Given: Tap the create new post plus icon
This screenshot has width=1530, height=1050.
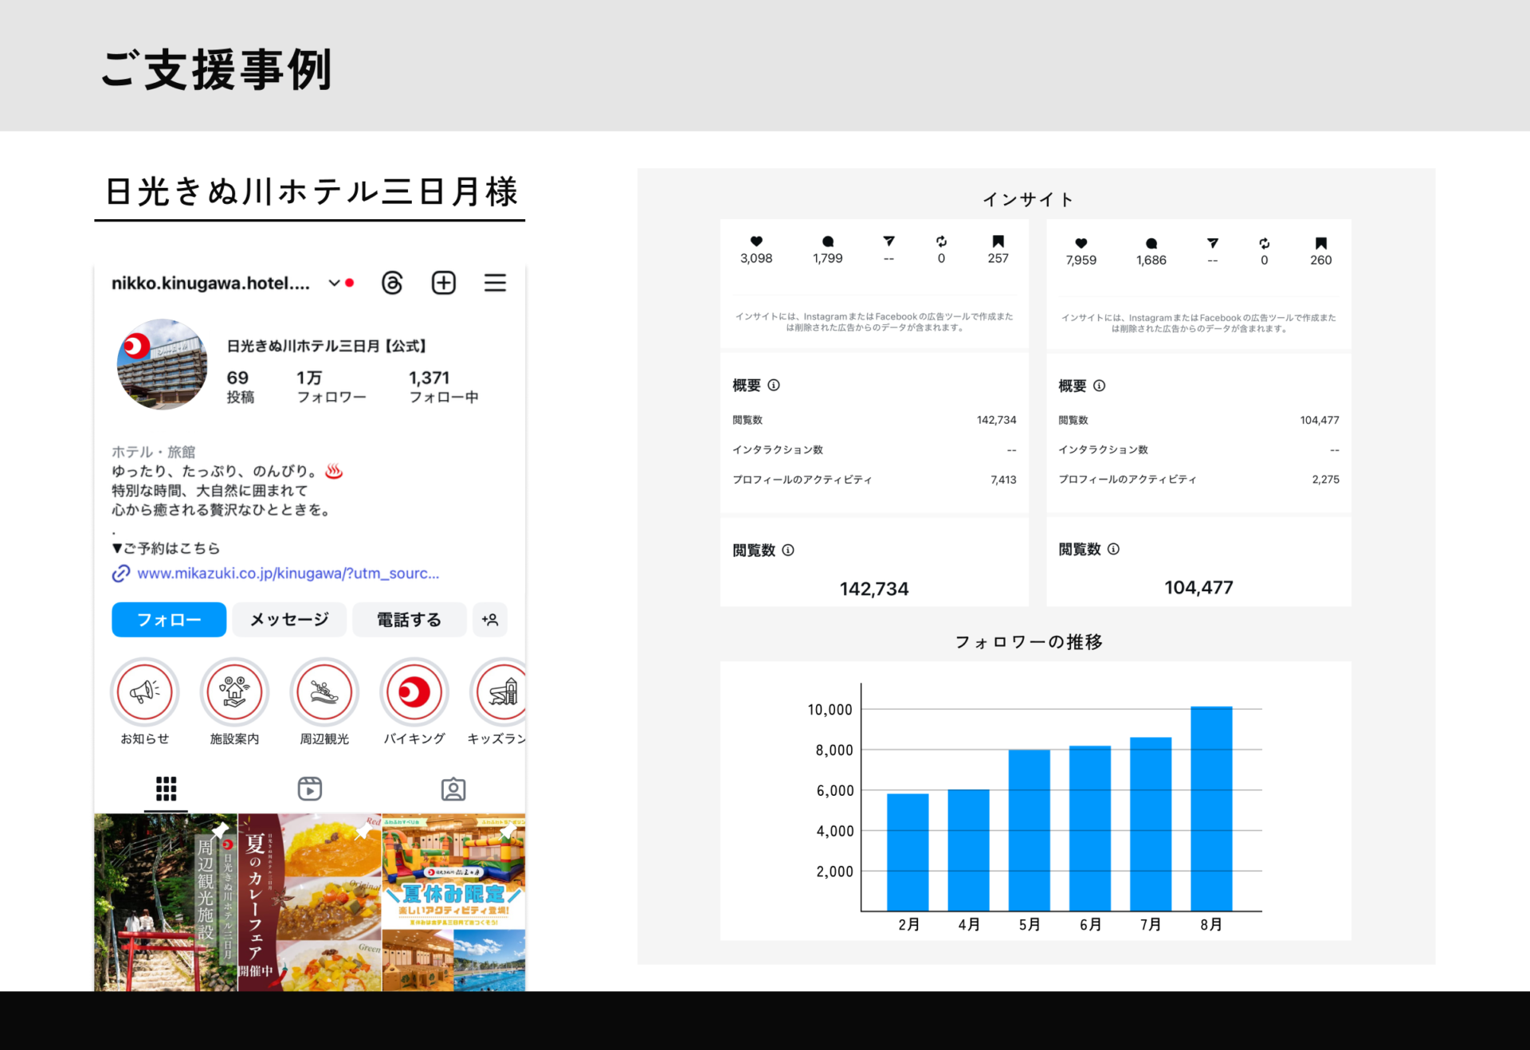Looking at the screenshot, I should (444, 283).
